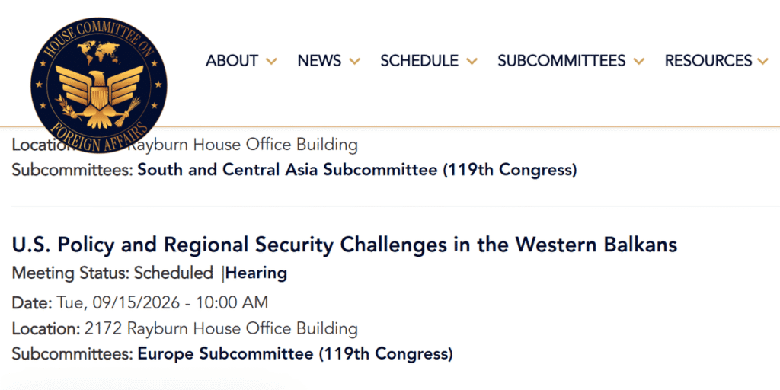This screenshot has width=780, height=390.
Task: Open the Europe Subcommittee (119th Congress) link
Action: point(295,354)
